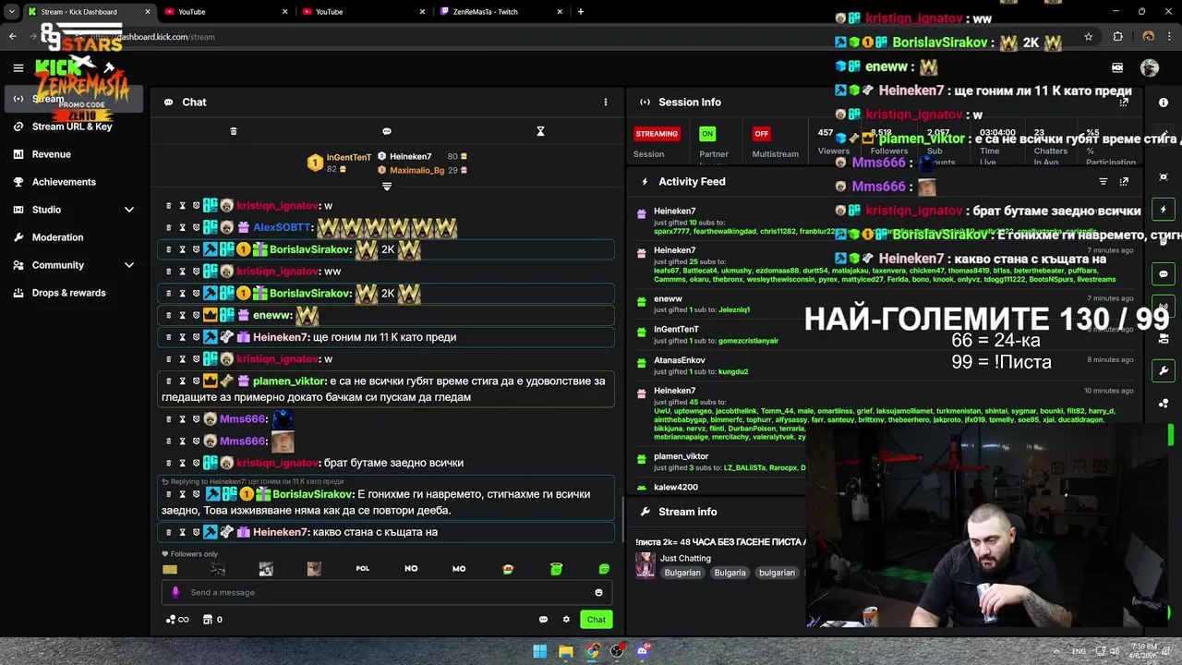Screen dimensions: 1182x665
Task: Open the Achievements page
Action: (x=64, y=182)
